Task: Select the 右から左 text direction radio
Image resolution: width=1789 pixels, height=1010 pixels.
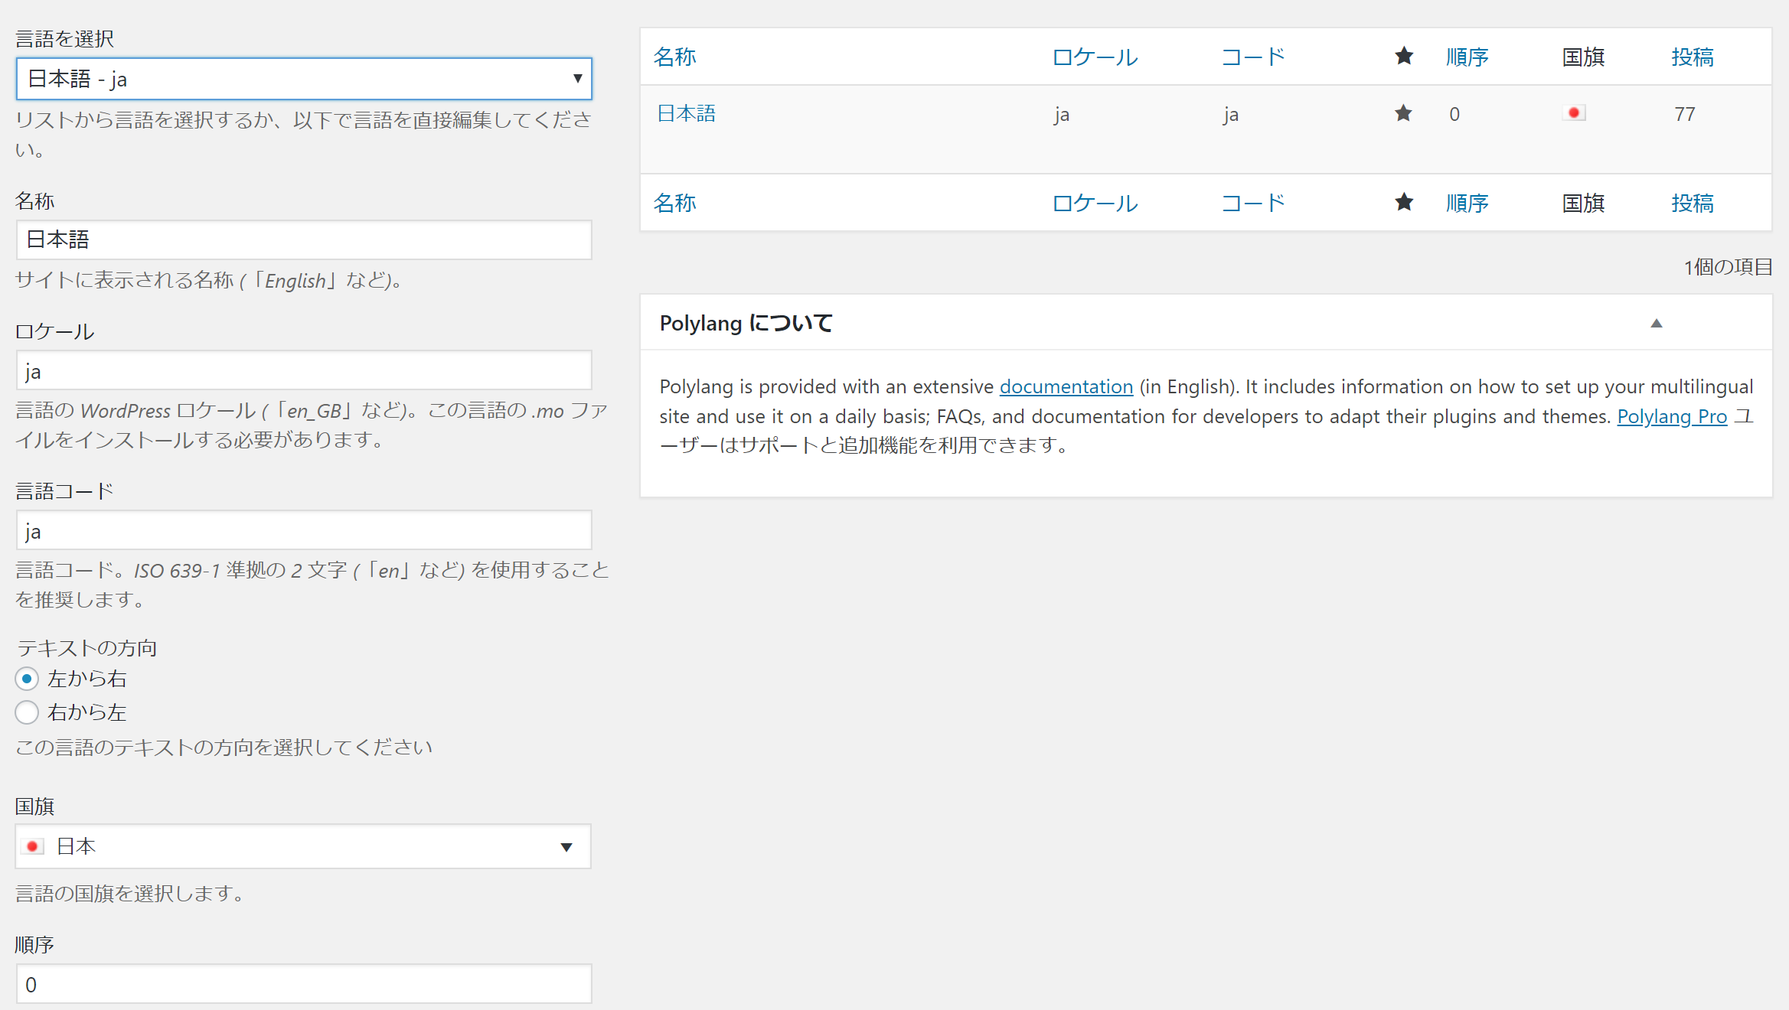Action: pos(27,712)
